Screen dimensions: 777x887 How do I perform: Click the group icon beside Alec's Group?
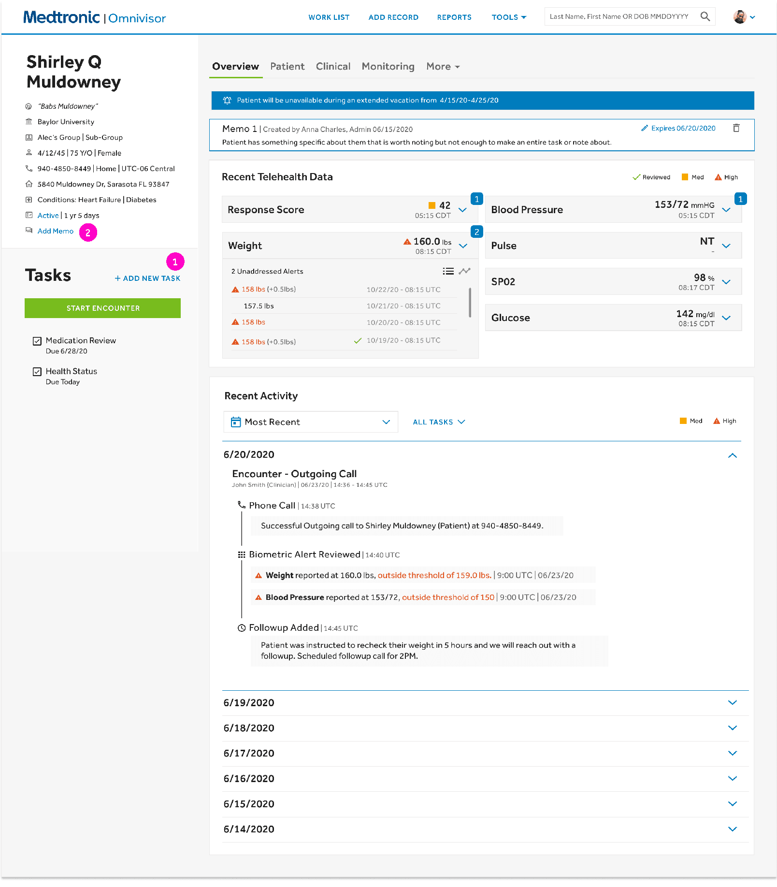[29, 137]
